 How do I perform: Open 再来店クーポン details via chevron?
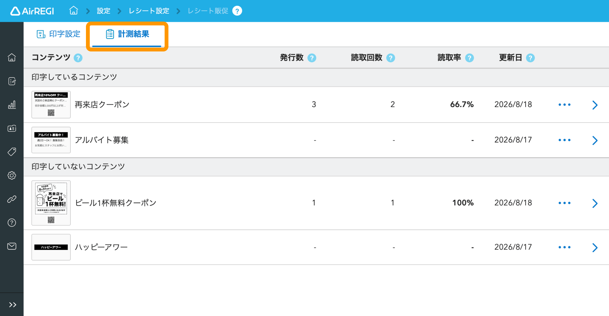click(x=595, y=105)
